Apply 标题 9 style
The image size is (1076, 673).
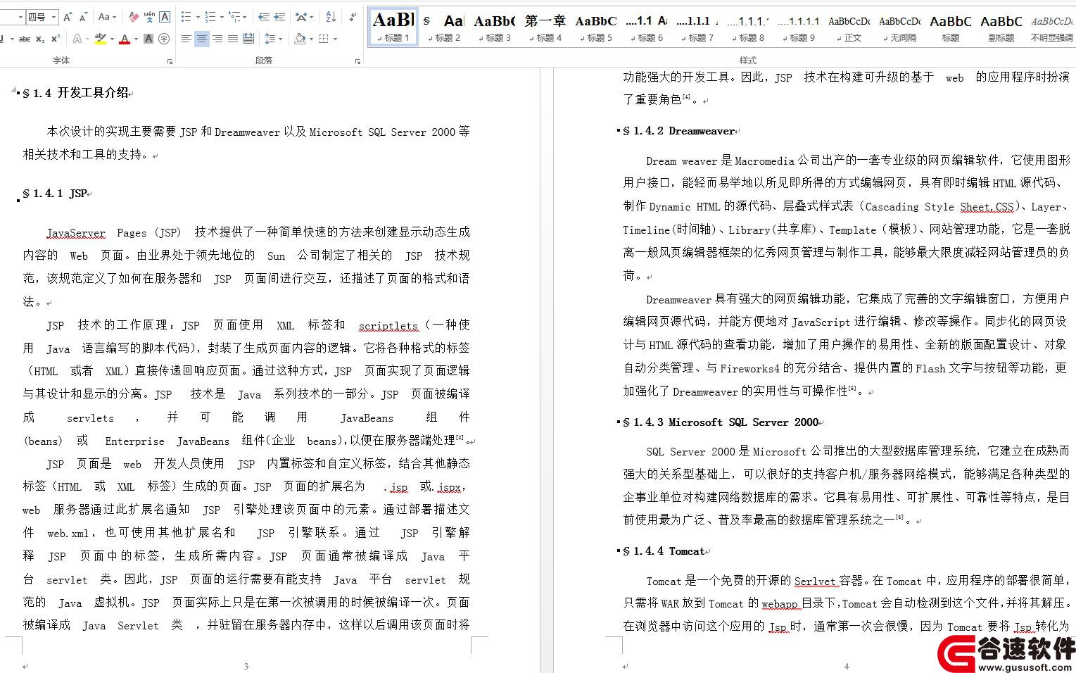(799, 27)
